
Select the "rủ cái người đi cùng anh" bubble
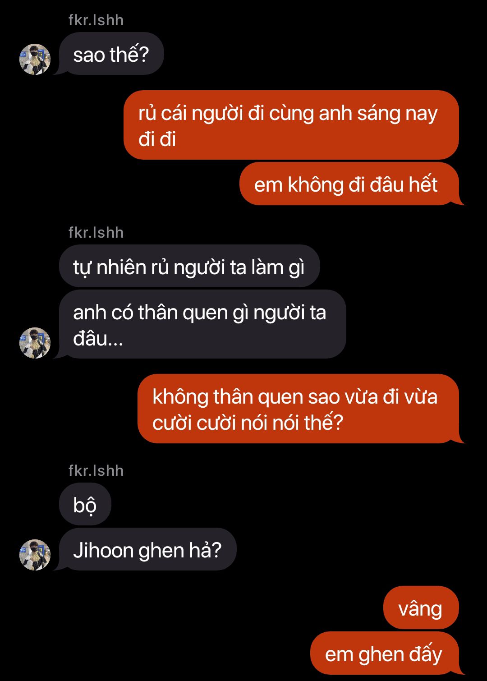291,125
